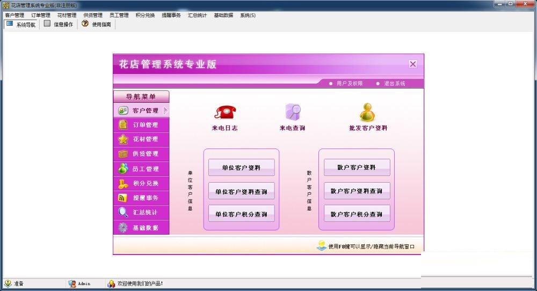Click the 花材管理 star icon

coord(123,139)
